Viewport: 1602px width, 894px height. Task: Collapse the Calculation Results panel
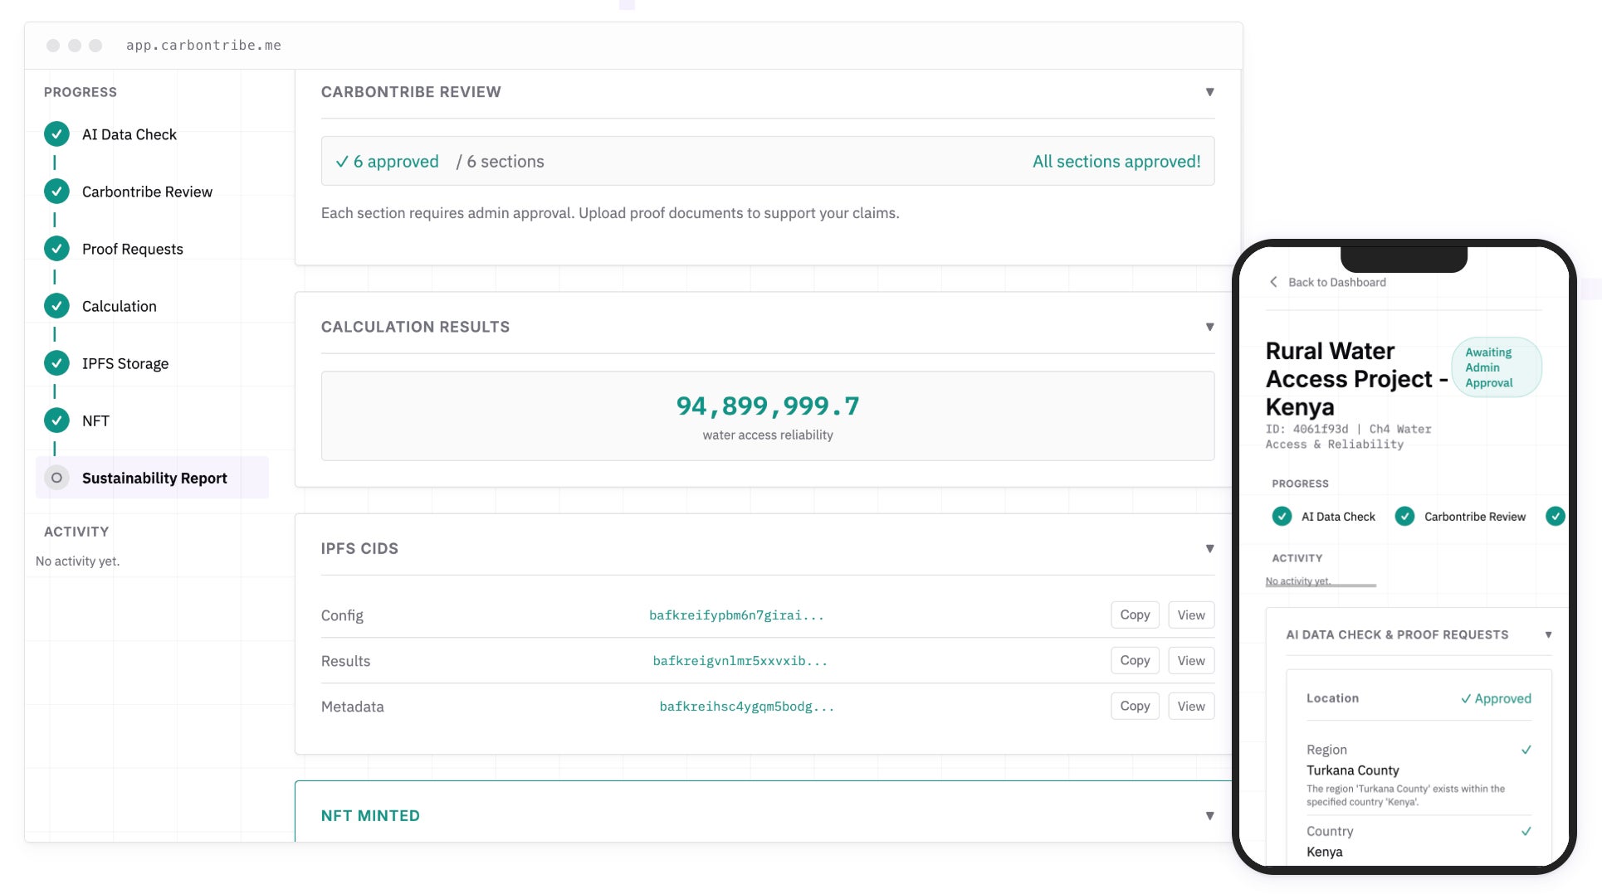coord(1209,327)
